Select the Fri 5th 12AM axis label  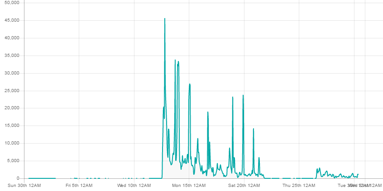tap(79, 185)
